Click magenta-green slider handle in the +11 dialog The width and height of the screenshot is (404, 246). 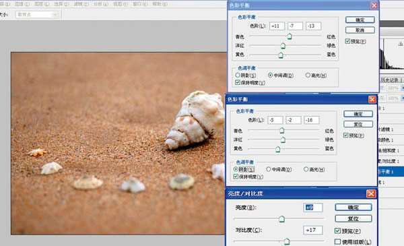(x=283, y=46)
